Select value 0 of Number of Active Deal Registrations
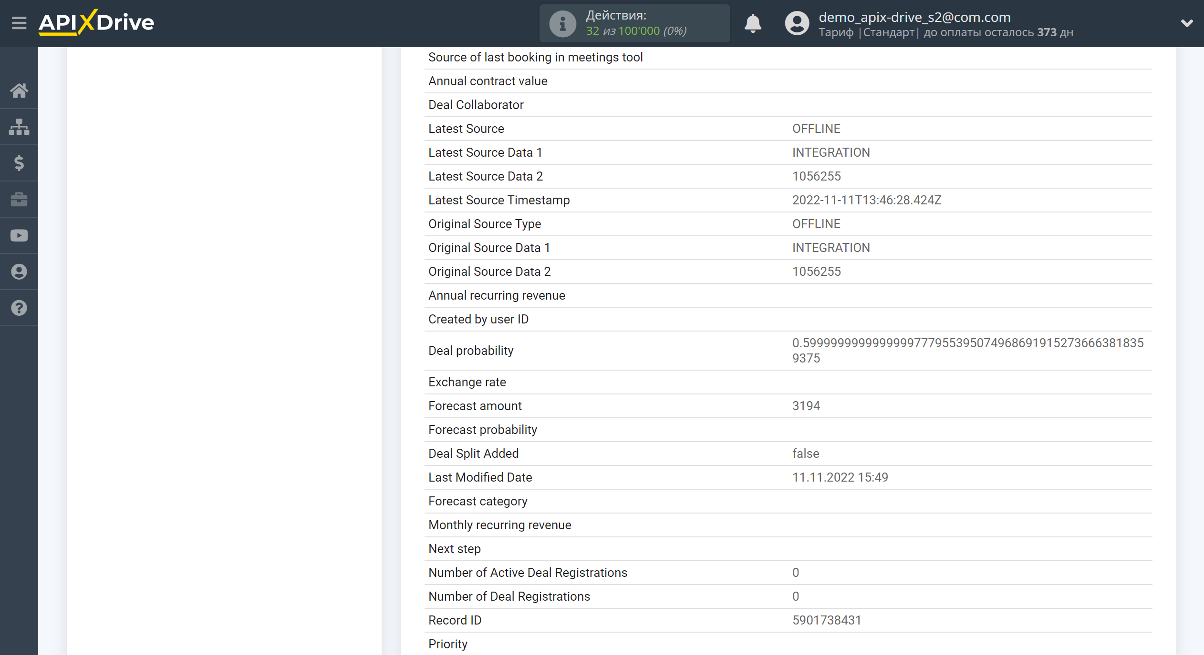Image resolution: width=1204 pixels, height=655 pixels. pyautogui.click(x=796, y=573)
